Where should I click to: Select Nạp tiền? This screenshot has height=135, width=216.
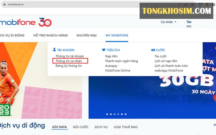coord(111,56)
